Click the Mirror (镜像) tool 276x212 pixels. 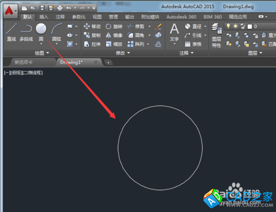click(114, 35)
